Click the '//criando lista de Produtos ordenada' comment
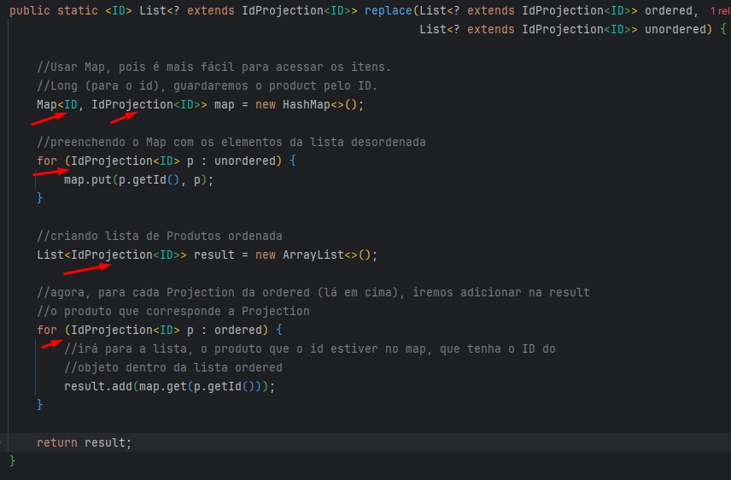The width and height of the screenshot is (731, 480). coord(159,236)
